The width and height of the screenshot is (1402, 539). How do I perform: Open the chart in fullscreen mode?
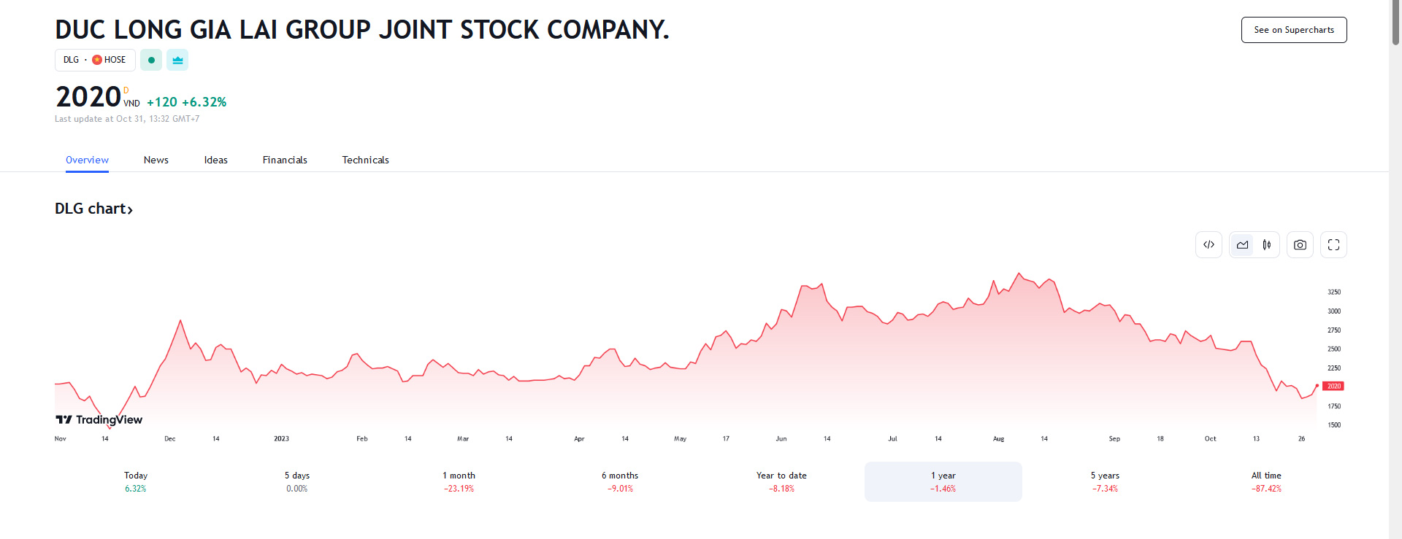[x=1333, y=245]
